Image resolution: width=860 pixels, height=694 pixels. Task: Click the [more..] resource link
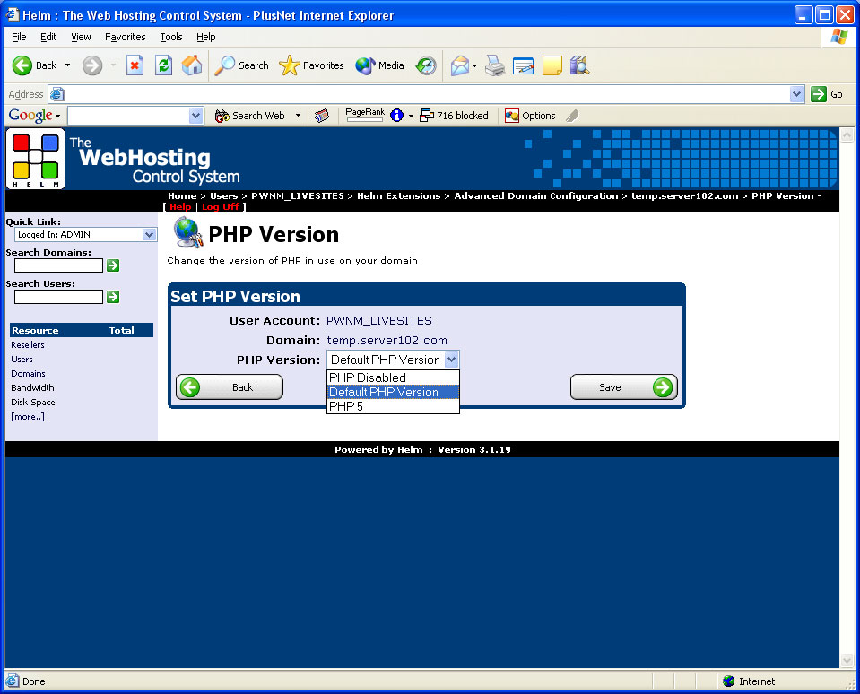pos(28,417)
